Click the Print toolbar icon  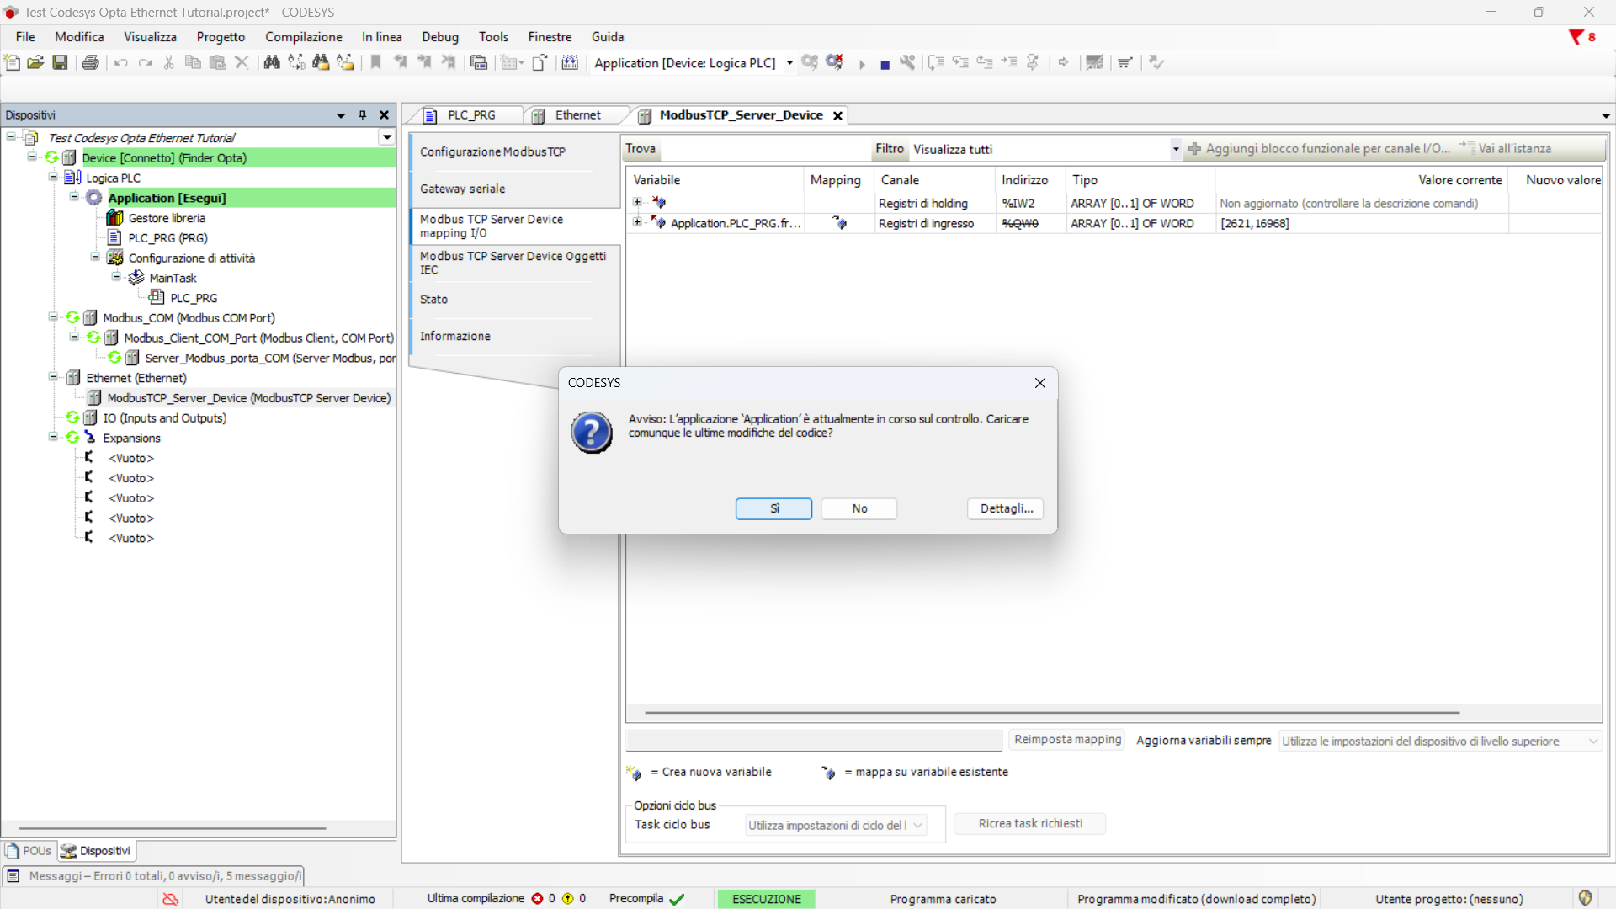90,62
